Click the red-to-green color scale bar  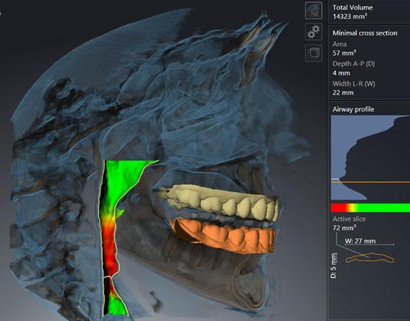[x=371, y=207]
